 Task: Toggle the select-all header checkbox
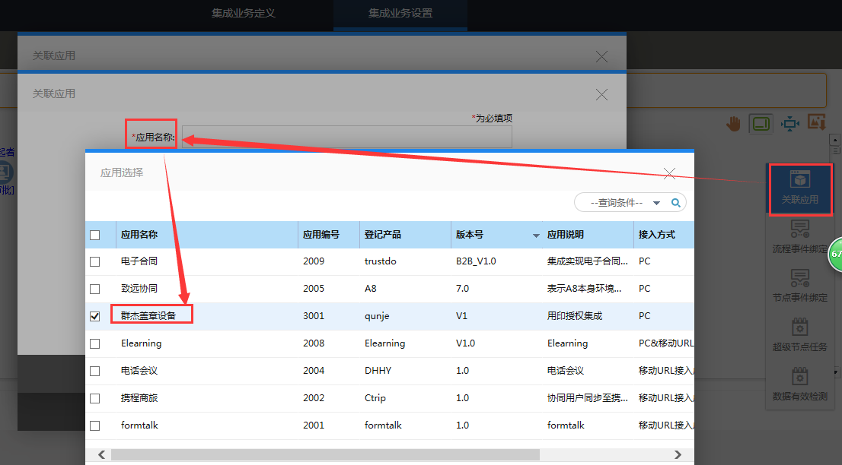(95, 235)
